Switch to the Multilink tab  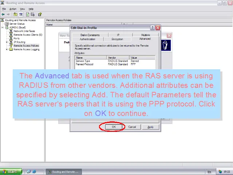(146, 35)
